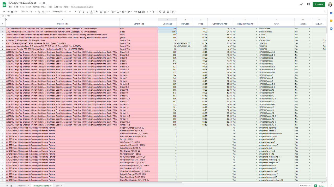334x187 pixels.
Task: Undo the last action
Action: [x=4, y=12]
